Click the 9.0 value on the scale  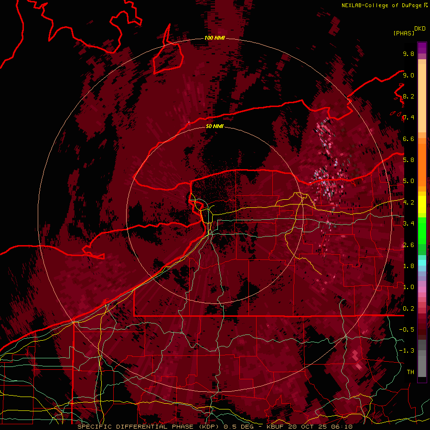tap(408, 75)
